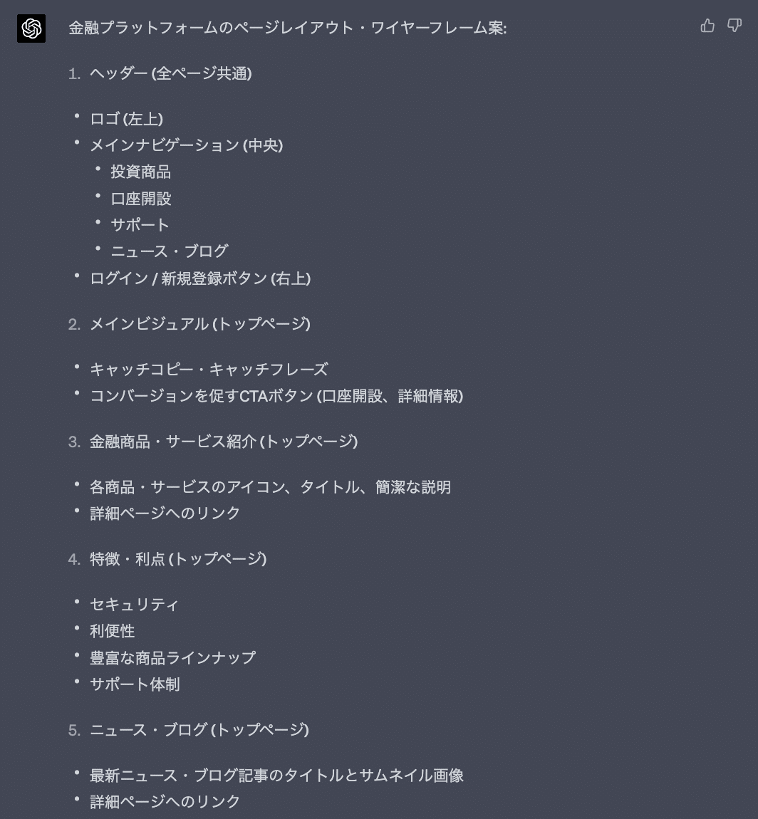
Task: Click the thumbs down icon
Action: (x=734, y=26)
